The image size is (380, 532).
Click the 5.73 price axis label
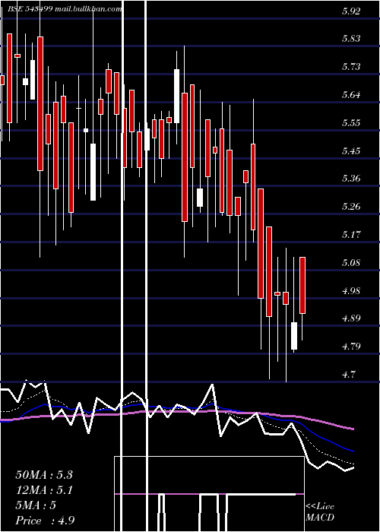pos(351,67)
